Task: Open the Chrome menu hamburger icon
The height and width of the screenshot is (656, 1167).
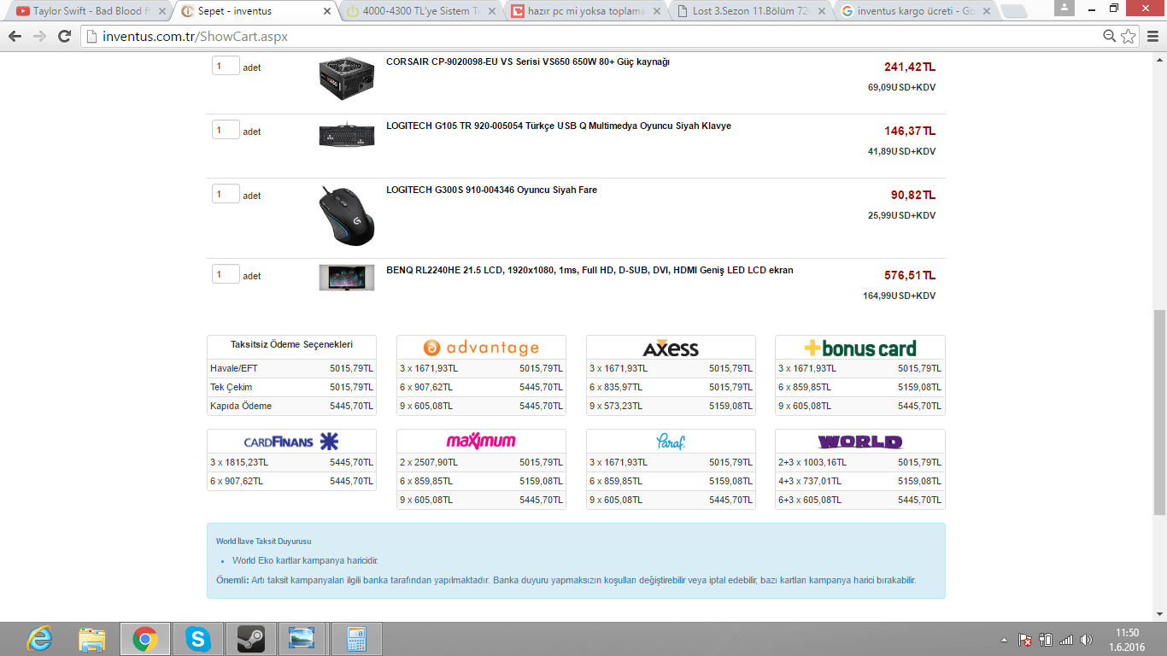Action: click(x=1151, y=36)
